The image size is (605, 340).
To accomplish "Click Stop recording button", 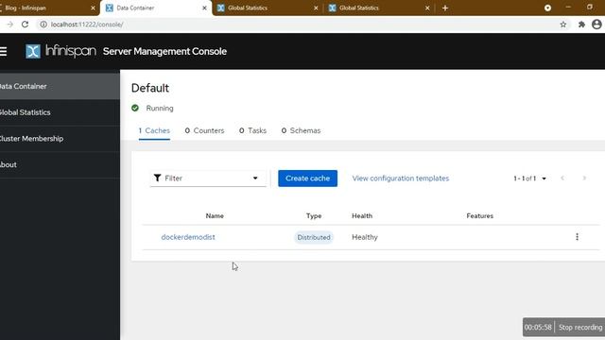I will (580, 328).
